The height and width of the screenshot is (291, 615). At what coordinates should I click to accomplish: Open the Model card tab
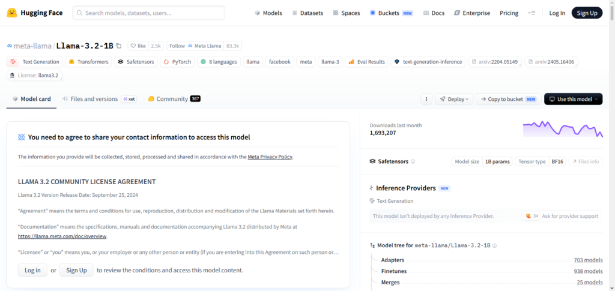point(31,99)
